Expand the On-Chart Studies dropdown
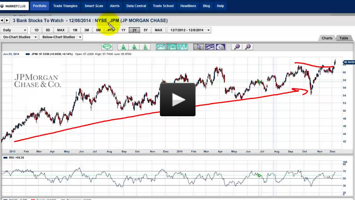 pyautogui.click(x=19, y=37)
